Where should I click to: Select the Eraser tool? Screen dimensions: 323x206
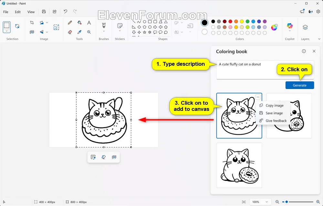tap(70, 32)
